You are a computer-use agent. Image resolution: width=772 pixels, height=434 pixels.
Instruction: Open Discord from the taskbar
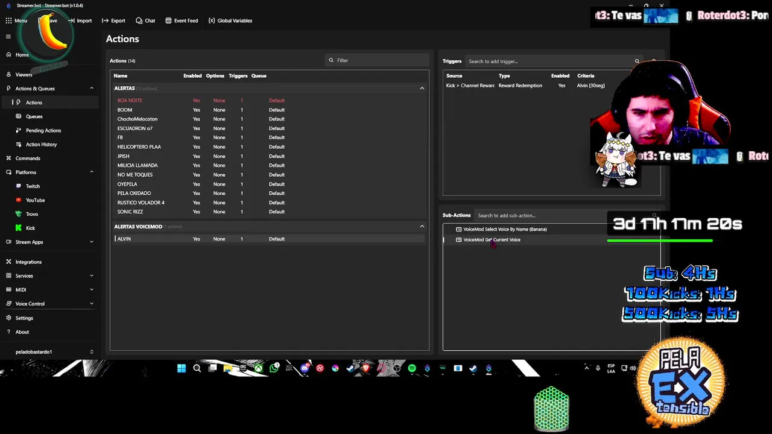(305, 368)
